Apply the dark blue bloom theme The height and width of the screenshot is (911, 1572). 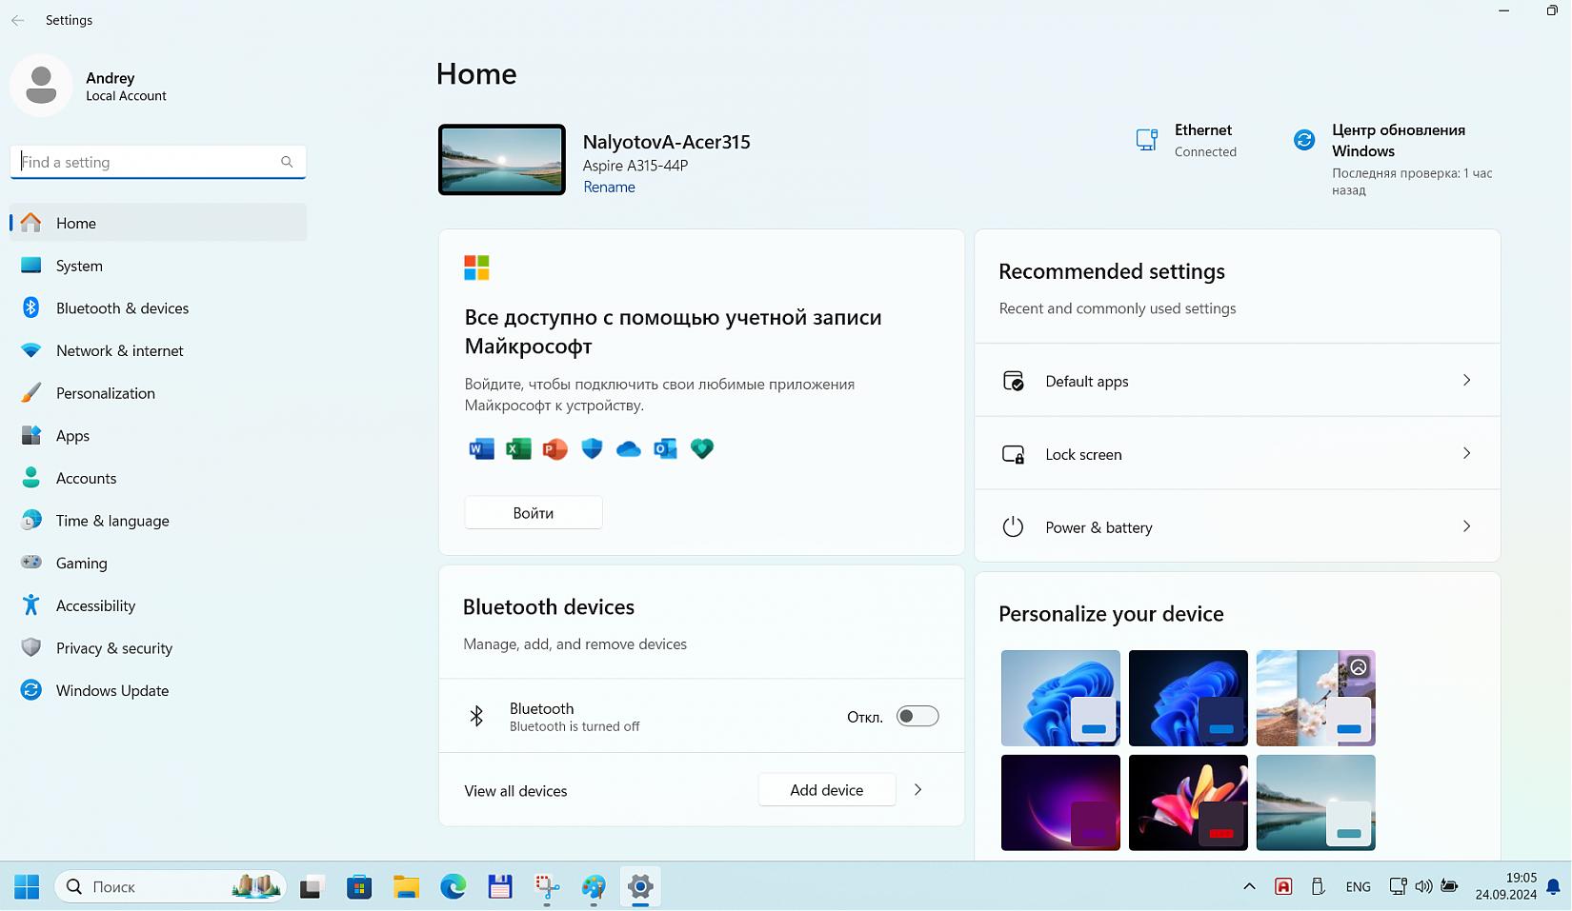[1188, 698]
